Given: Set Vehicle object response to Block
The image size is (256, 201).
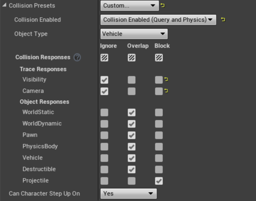Looking at the screenshot, I should point(159,158).
